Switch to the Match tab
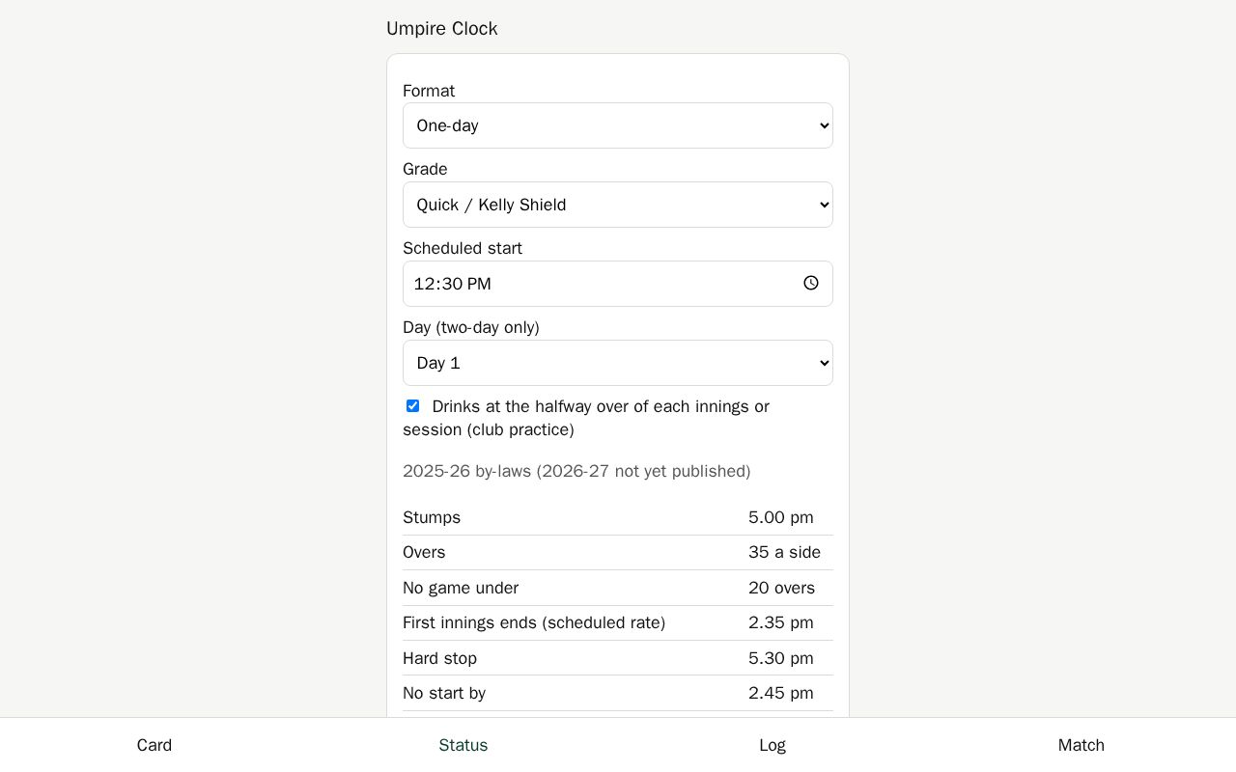The height and width of the screenshot is (772, 1236). click(1081, 745)
